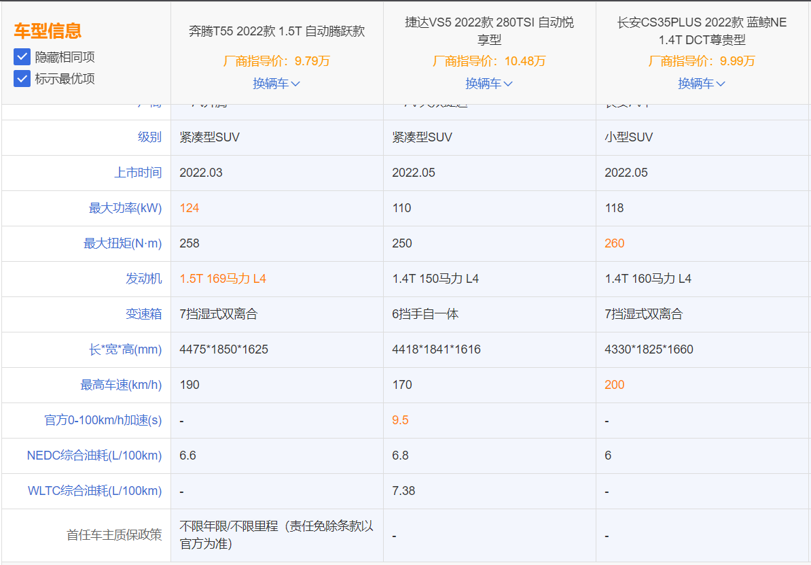811x565 pixels.
Task: Uncheck the 隐藏相同项 checkbox
Action: (22, 57)
